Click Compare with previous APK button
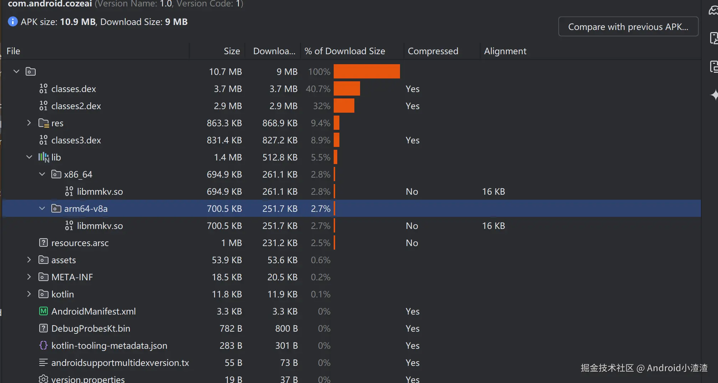This screenshot has width=718, height=383. click(x=628, y=27)
